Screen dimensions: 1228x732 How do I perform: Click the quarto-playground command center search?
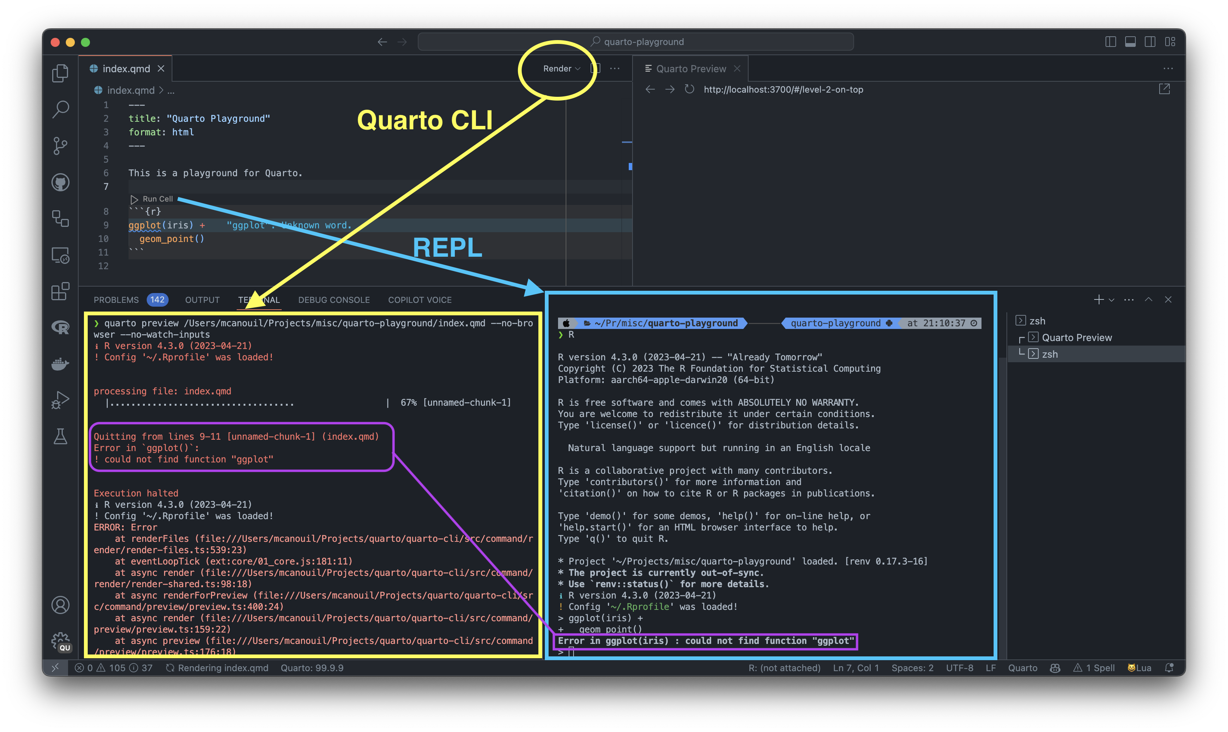pyautogui.click(x=635, y=42)
